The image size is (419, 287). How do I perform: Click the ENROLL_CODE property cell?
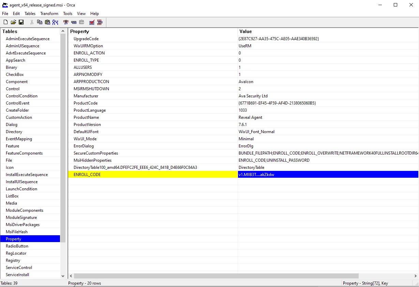[153, 175]
